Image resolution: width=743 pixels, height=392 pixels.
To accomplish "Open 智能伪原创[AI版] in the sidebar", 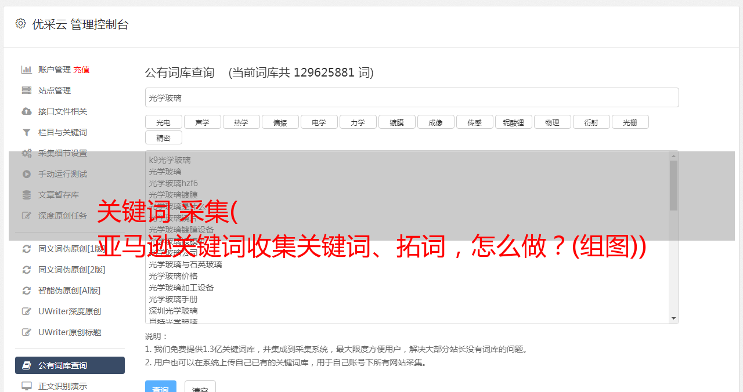I will pos(70,291).
